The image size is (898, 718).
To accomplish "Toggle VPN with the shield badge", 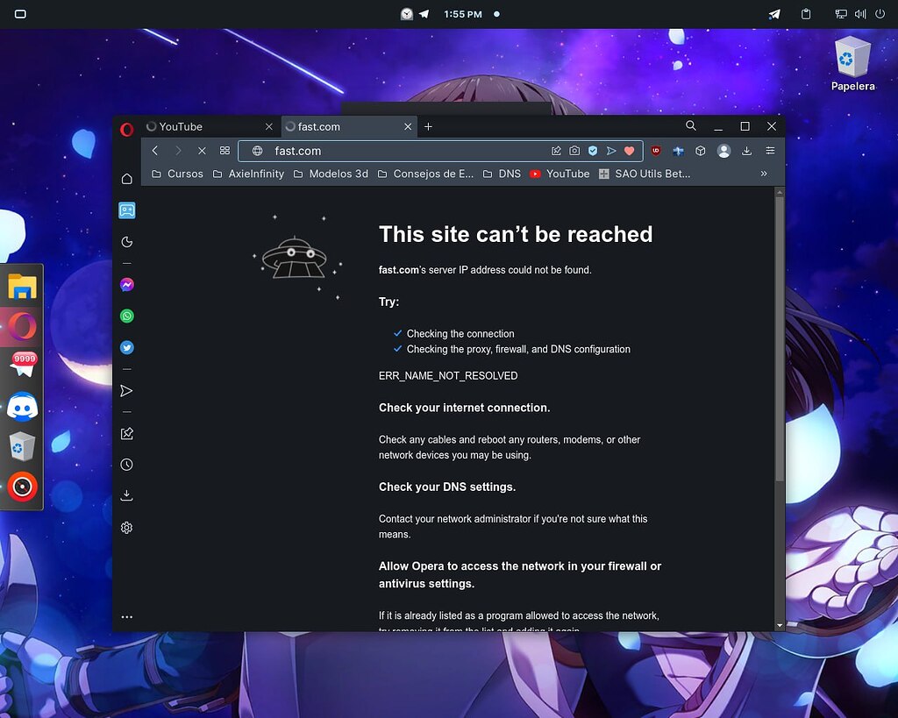I will click(592, 151).
